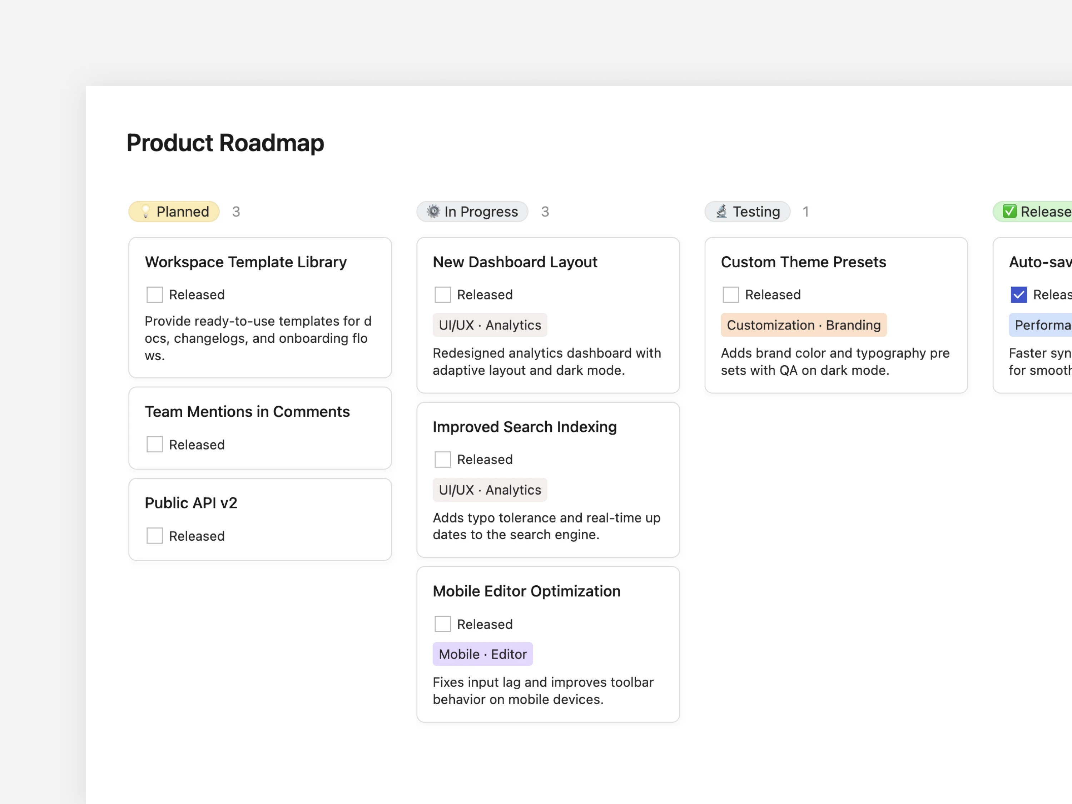Viewport: 1072px width, 804px height.
Task: Toggle Released on Improved Search Indexing
Action: [442, 460]
